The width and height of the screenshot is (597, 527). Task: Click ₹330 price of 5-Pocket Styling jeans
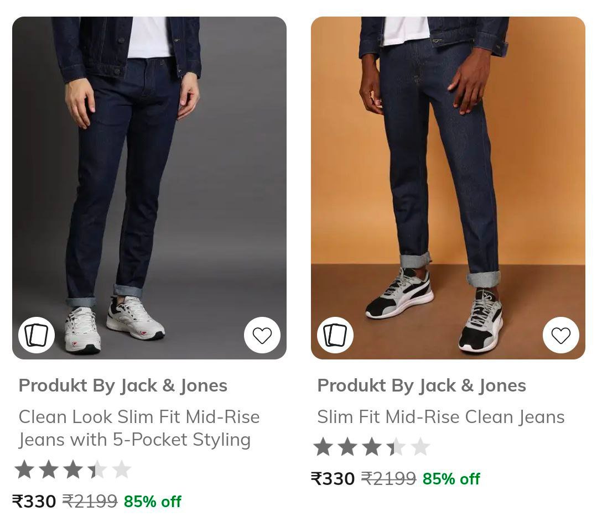pyautogui.click(x=34, y=502)
